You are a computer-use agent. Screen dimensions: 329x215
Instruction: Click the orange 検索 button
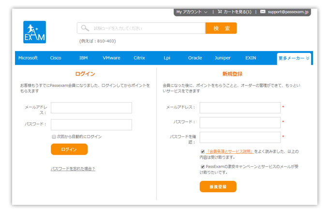pyautogui.click(x=221, y=28)
